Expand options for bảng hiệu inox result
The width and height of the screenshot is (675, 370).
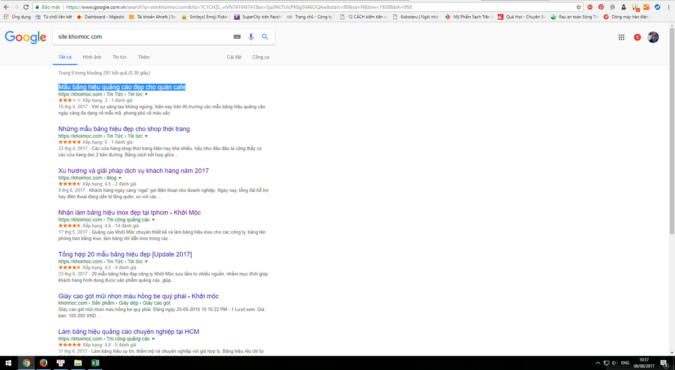[153, 220]
